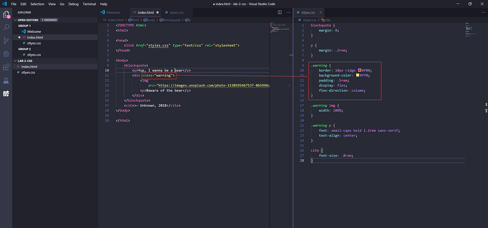Open the Live Share view icon
The width and height of the screenshot is (488, 228).
[6, 93]
